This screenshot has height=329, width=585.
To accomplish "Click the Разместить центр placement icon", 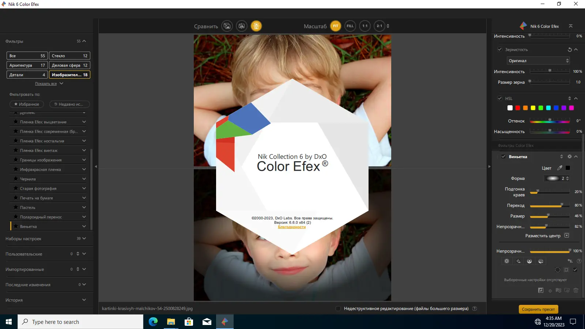I will [567, 235].
